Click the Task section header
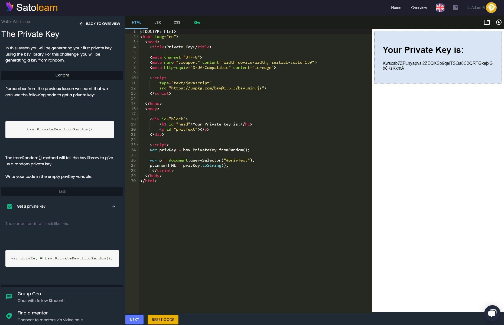 (x=62, y=191)
